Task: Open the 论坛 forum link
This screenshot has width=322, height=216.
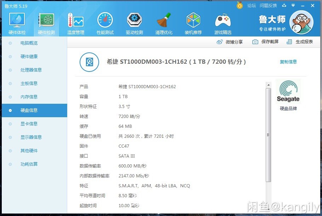Action: point(252,6)
